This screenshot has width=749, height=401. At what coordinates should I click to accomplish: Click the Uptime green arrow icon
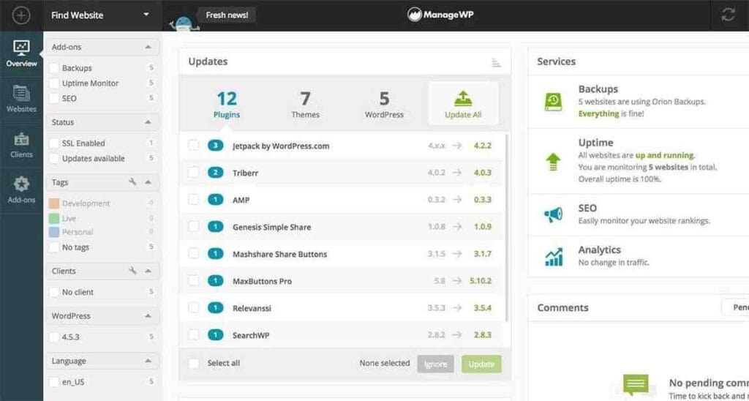coord(553,162)
